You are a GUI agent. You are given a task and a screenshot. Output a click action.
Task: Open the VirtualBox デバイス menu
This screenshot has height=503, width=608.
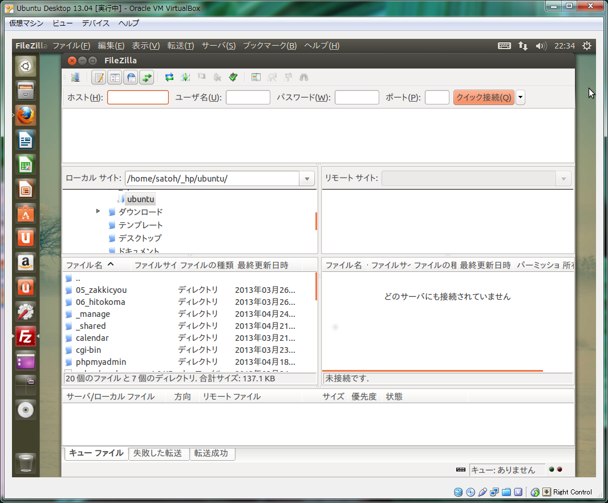point(96,23)
